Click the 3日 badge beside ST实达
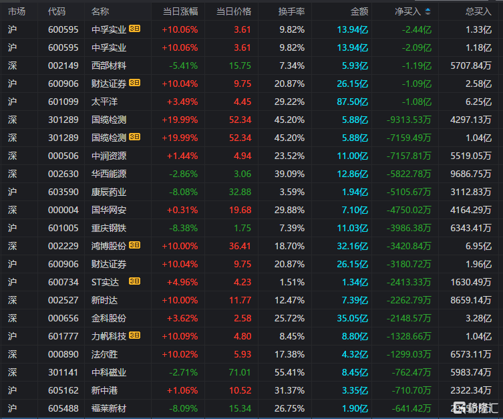 point(134,282)
